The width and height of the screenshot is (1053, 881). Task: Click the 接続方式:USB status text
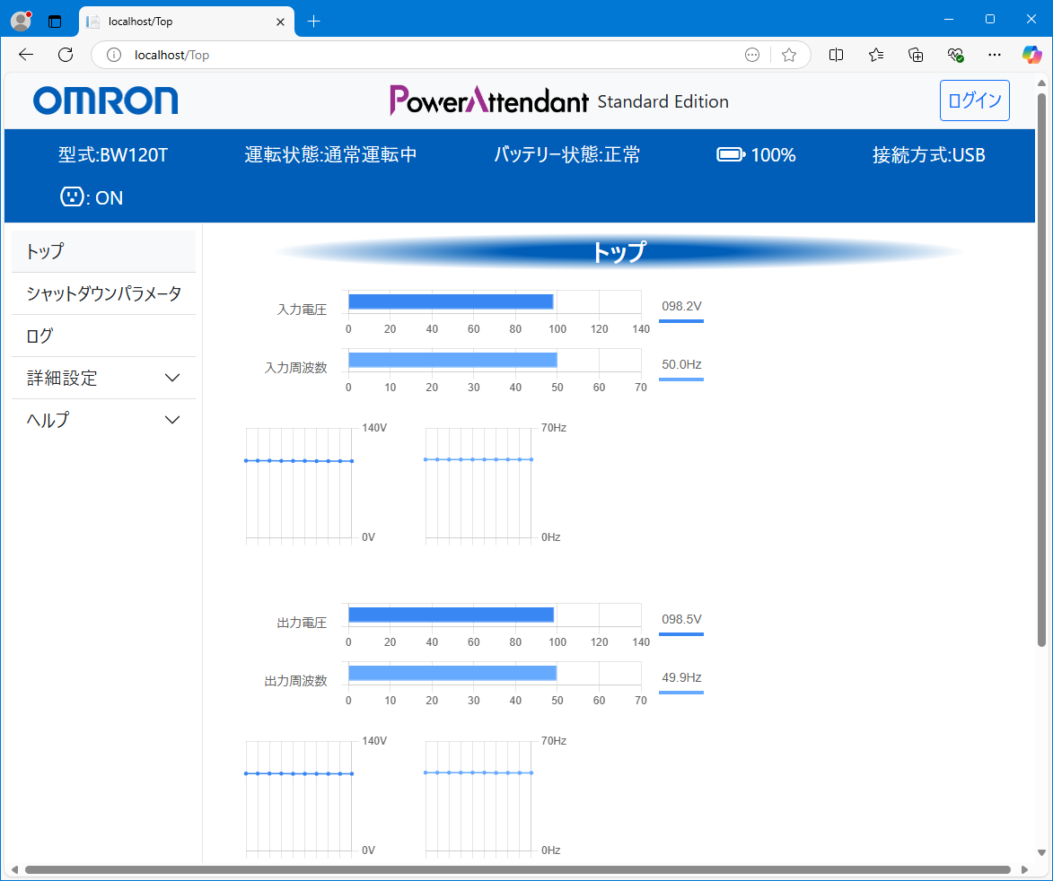[929, 155]
